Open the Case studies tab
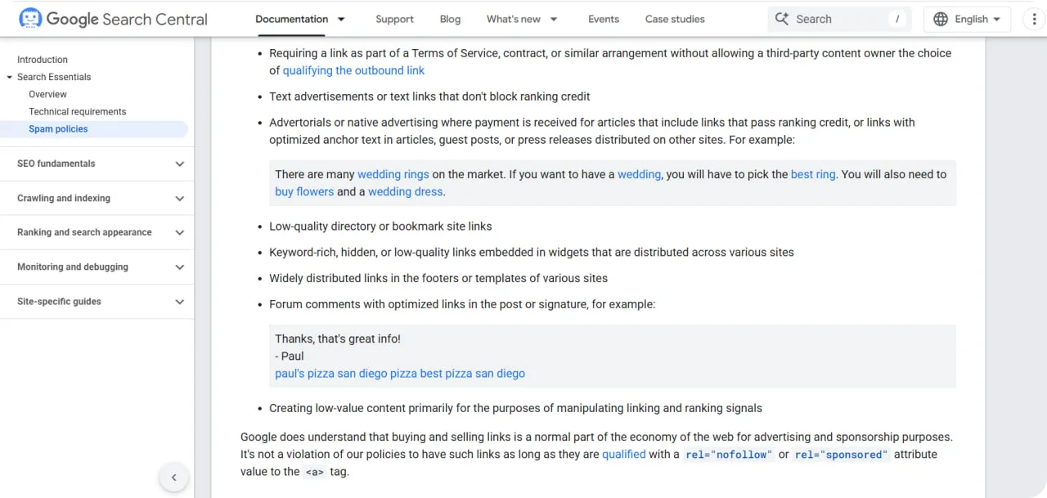 (x=675, y=19)
